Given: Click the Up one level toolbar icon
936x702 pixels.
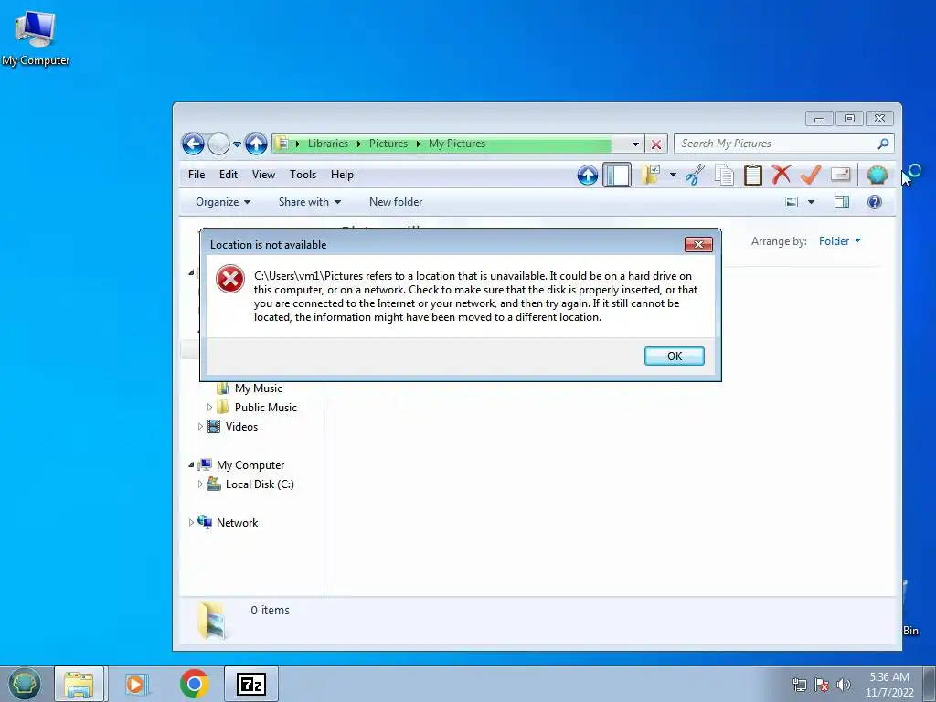Looking at the screenshot, I should (x=588, y=175).
